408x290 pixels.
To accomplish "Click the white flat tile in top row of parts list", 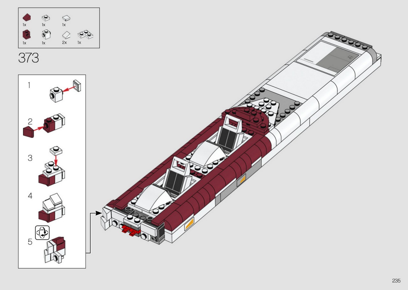I will 66,18.
